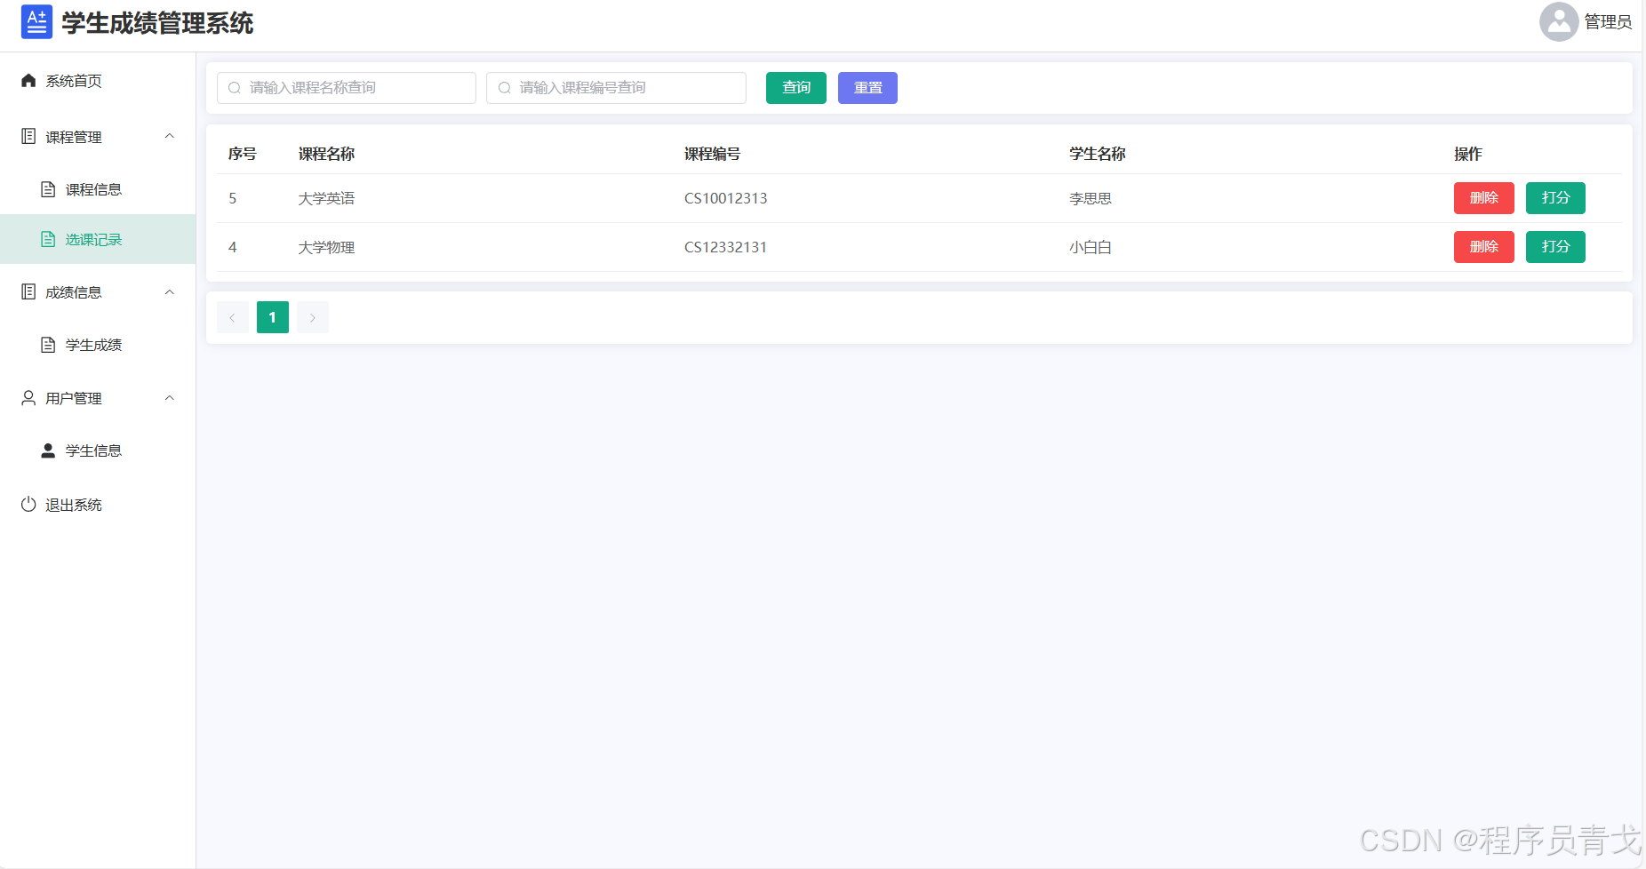Click the 重置 reset button
The image size is (1646, 869).
[867, 88]
